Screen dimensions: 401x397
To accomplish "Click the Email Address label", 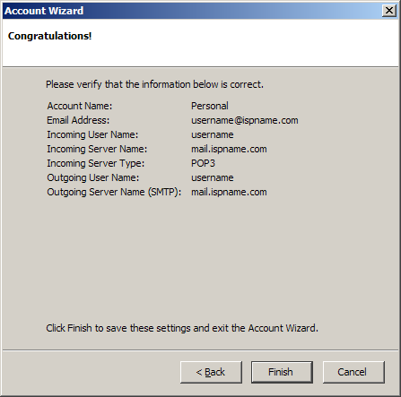I will [x=78, y=120].
